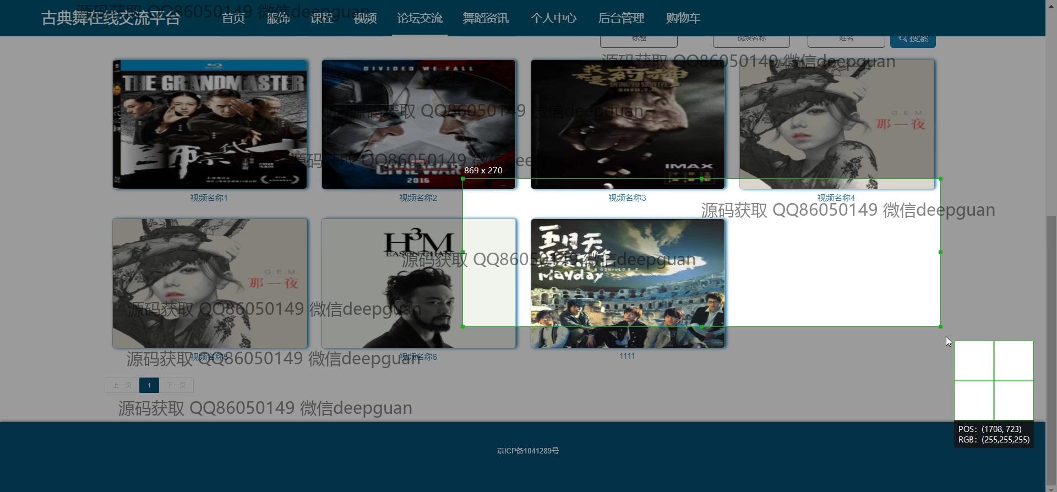Open the Civil War 2016 video thumbnail

[418, 124]
